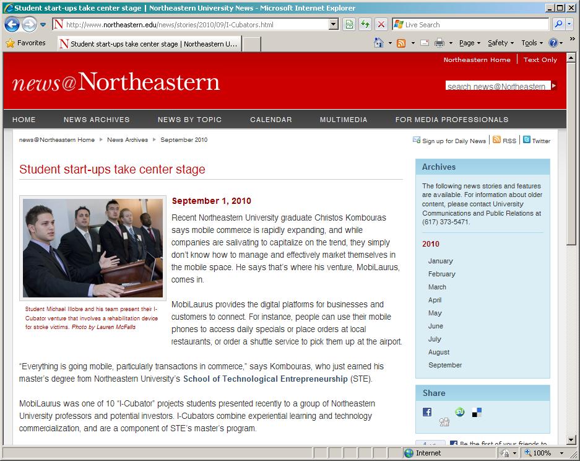Share via the Delicious icon

coord(477,412)
